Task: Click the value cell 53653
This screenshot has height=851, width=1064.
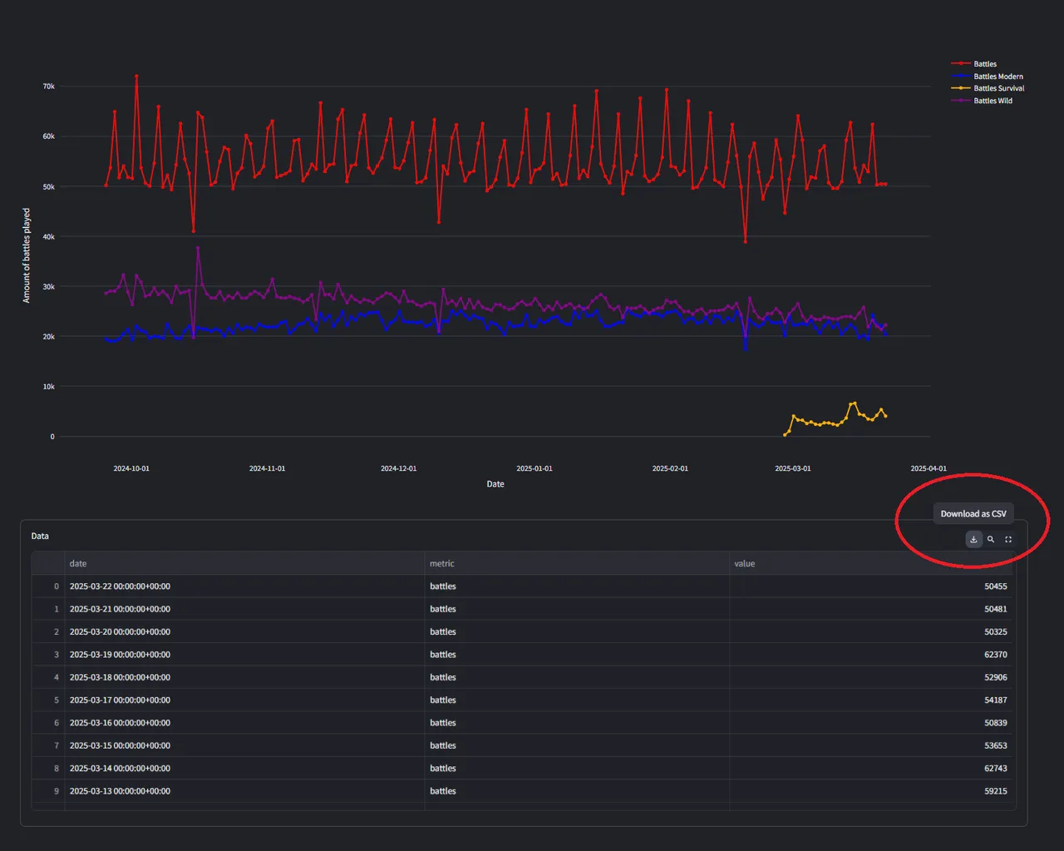Action: pyautogui.click(x=871, y=745)
